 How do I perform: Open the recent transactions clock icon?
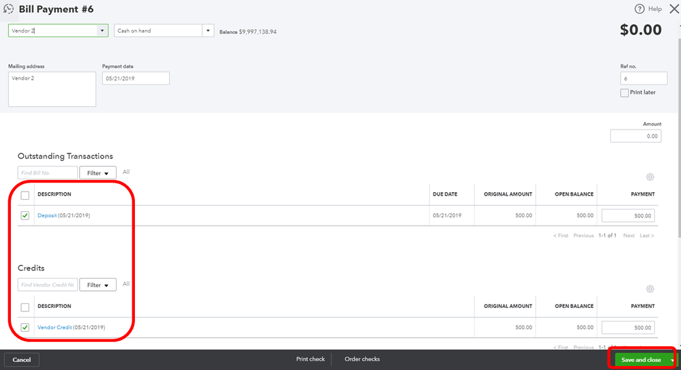pos(8,9)
